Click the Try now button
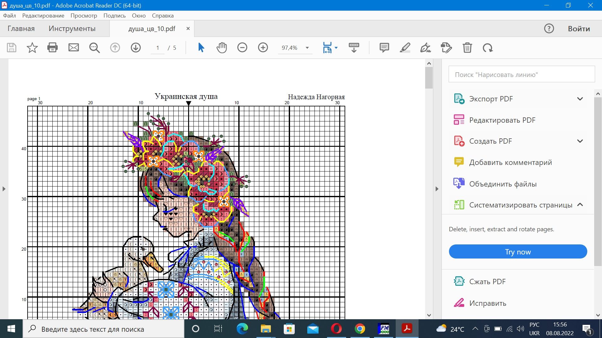Image resolution: width=602 pixels, height=338 pixels. coord(518,252)
